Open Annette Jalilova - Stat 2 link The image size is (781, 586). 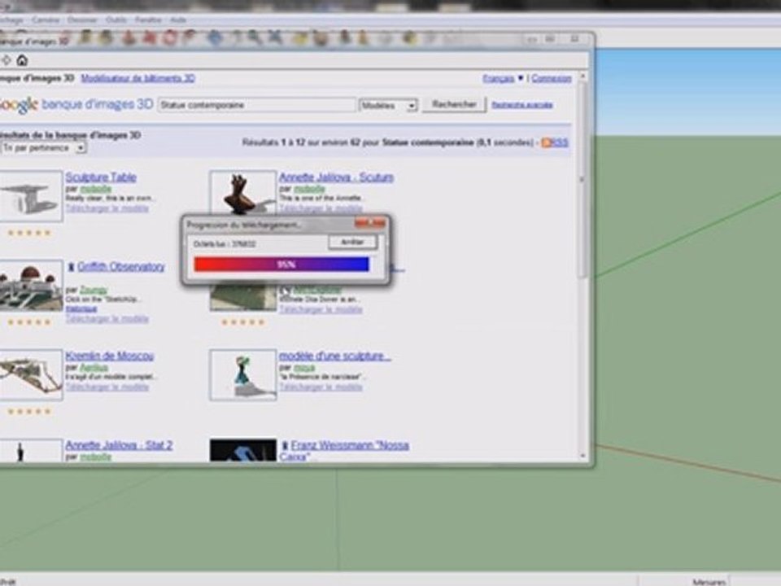pyautogui.click(x=119, y=445)
